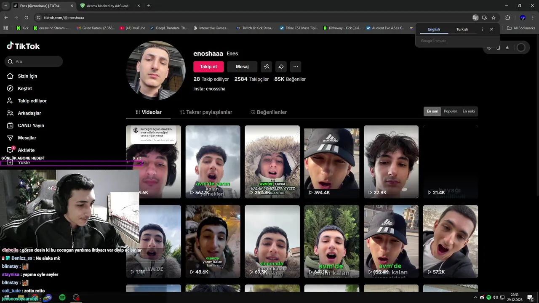Close the Enes TikTok tab
539x303 pixels.
click(x=72, y=6)
